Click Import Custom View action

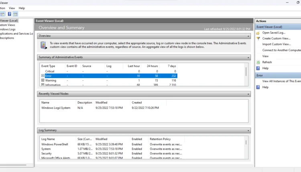[x=277, y=44]
